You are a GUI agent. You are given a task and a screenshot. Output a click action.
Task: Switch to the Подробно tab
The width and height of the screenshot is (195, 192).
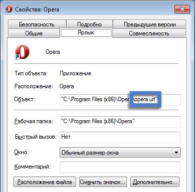click(90, 24)
